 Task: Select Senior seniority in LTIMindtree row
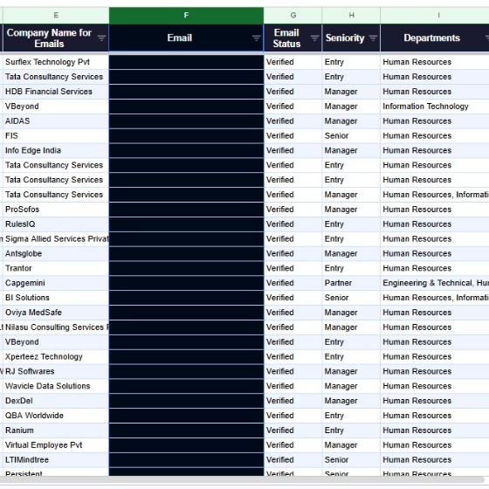click(x=351, y=459)
